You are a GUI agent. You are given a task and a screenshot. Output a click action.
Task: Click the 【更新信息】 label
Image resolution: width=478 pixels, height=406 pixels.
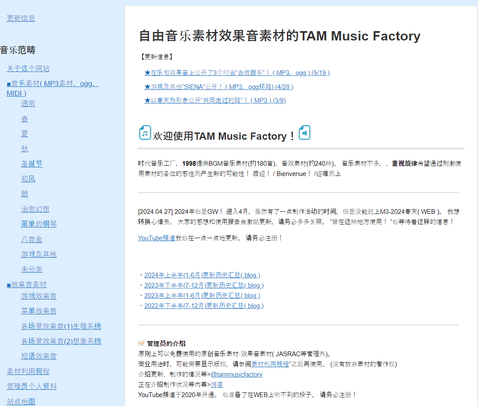coord(157,57)
